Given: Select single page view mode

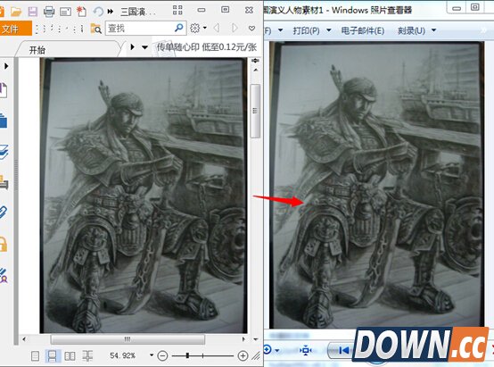Looking at the screenshot, I should 36,356.
